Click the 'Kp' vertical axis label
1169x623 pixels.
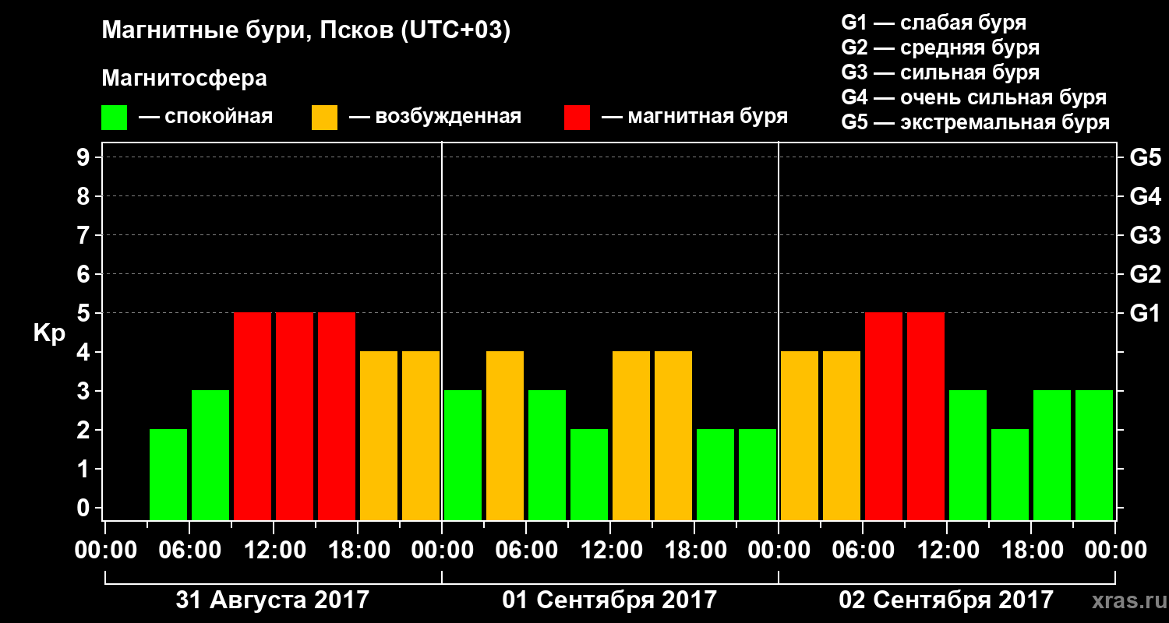[x=48, y=334]
